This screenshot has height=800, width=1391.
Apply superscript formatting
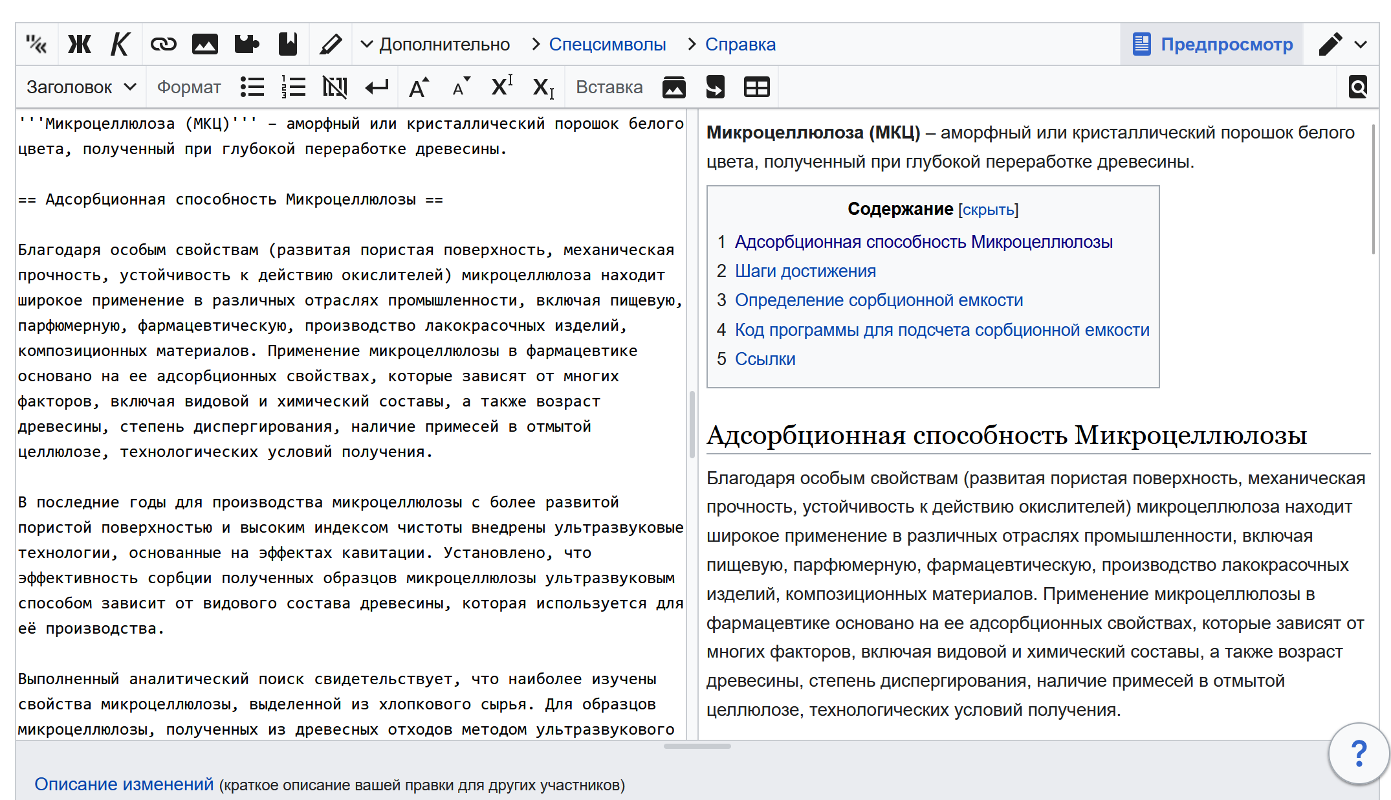(501, 87)
